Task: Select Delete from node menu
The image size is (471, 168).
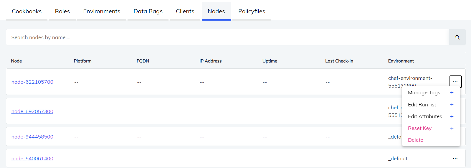Action: (415, 140)
